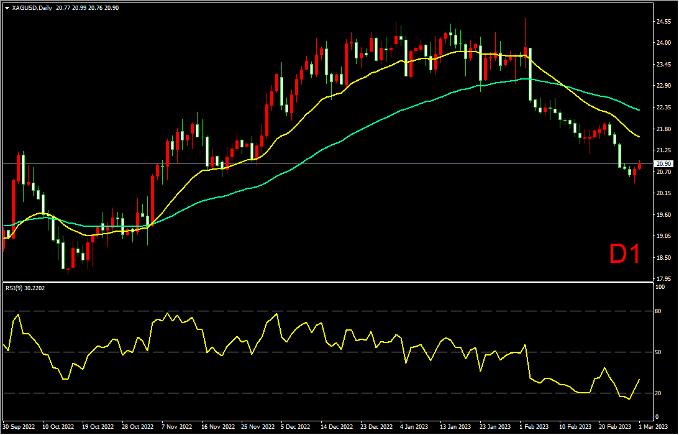Click the 22.90 price scale value
The height and width of the screenshot is (435, 679).
point(664,86)
